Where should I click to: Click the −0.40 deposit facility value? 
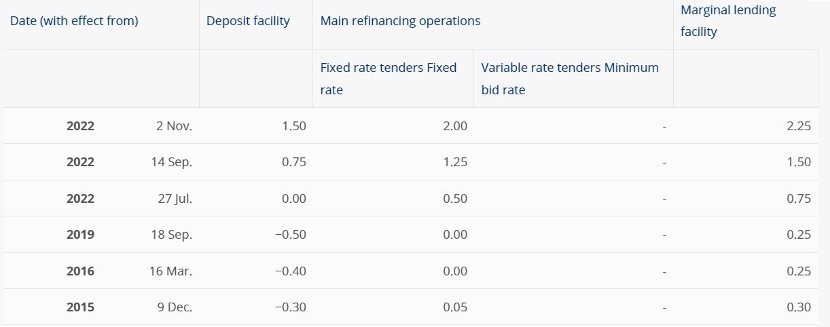tap(290, 271)
